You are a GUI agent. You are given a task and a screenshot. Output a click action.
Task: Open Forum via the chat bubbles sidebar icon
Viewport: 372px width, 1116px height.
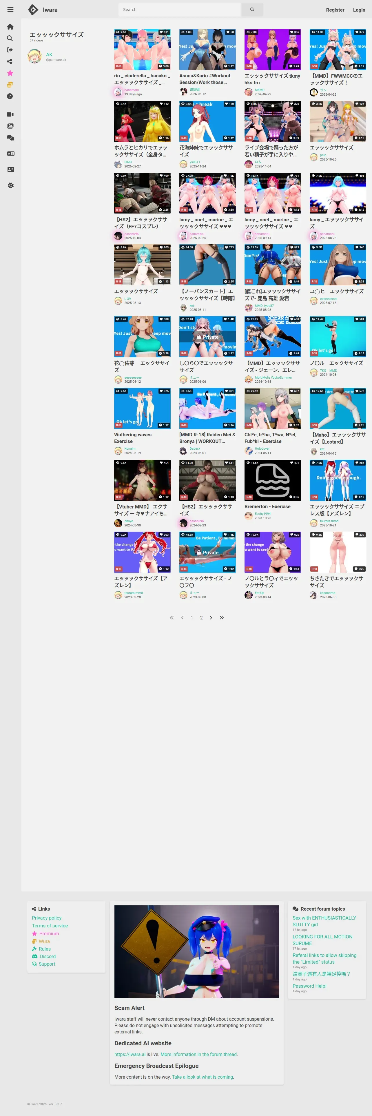pyautogui.click(x=10, y=138)
